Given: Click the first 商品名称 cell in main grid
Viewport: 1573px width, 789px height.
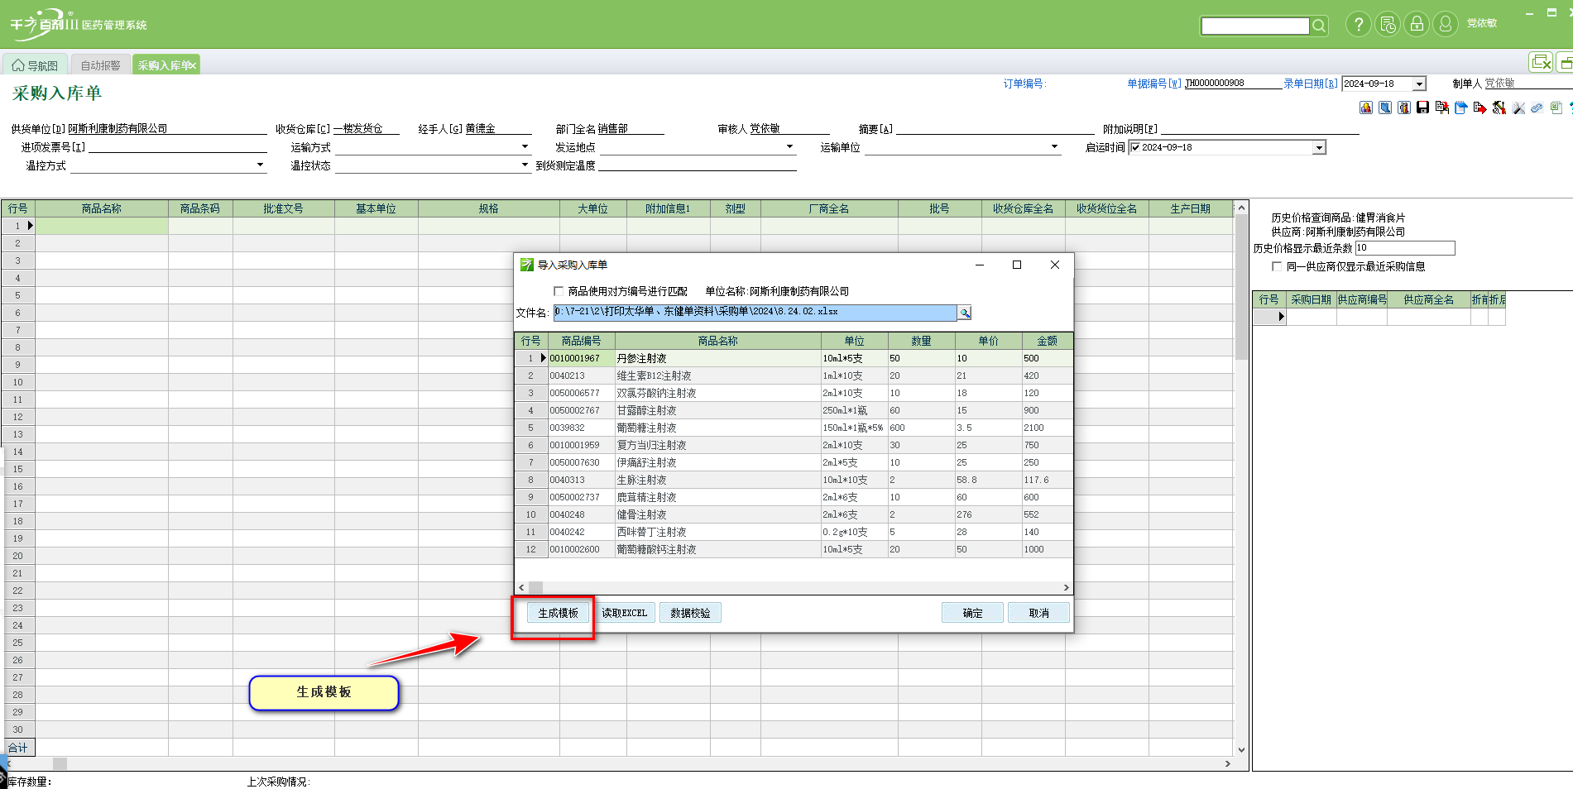Looking at the screenshot, I should [x=102, y=226].
